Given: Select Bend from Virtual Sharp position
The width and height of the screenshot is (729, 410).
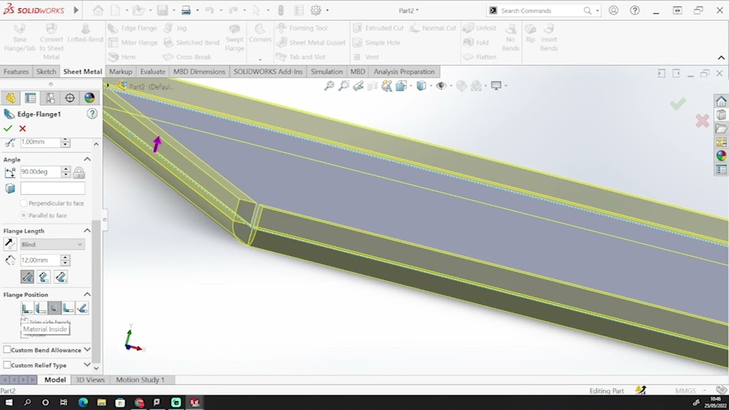Looking at the screenshot, I should click(68, 308).
